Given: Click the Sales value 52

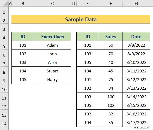Looking at the screenshot, I should click(x=111, y=114).
